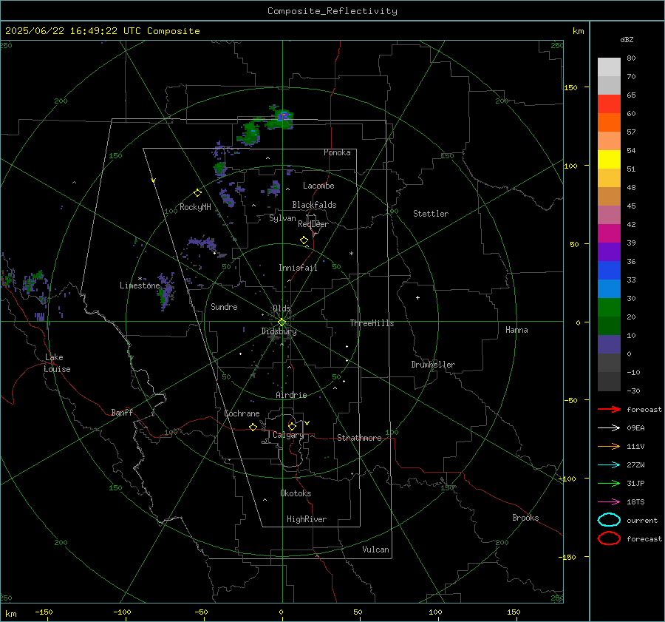Click the yellow diamond marker at Didsbury radar center
The height and width of the screenshot is (622, 665).
[282, 322]
